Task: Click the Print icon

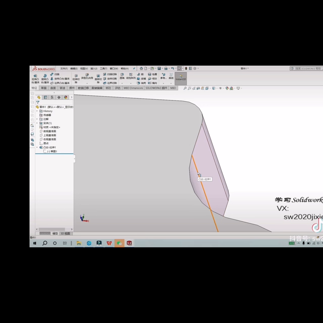Action: point(166,68)
